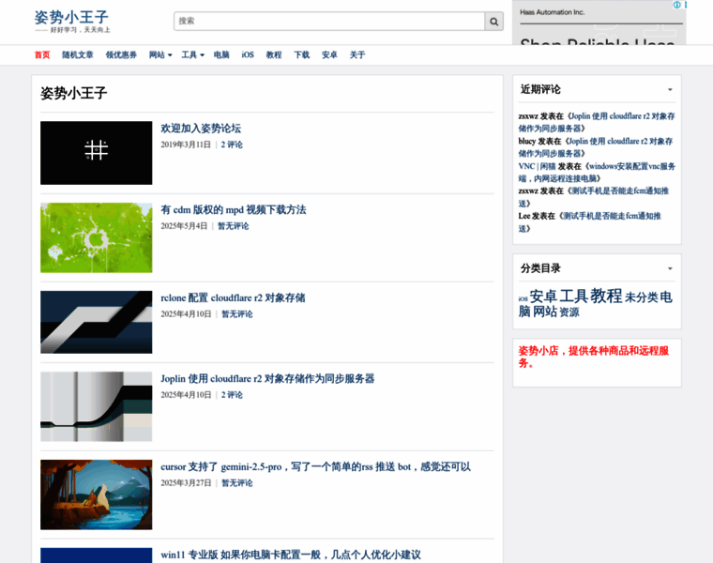Image resolution: width=713 pixels, height=563 pixels.
Task: Open zsxwz's comment on 测试手机fcm post
Action: [x=594, y=197]
